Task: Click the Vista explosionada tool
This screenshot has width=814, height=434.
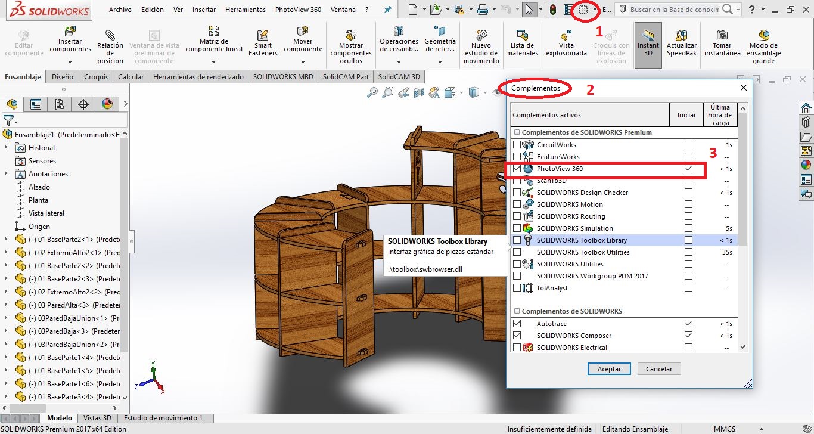Action: pos(566,43)
